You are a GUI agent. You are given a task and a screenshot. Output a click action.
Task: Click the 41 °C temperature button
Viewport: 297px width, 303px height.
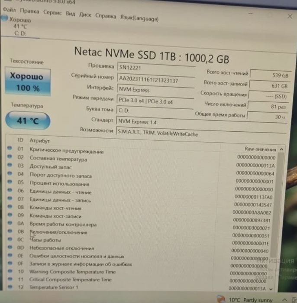click(x=28, y=121)
